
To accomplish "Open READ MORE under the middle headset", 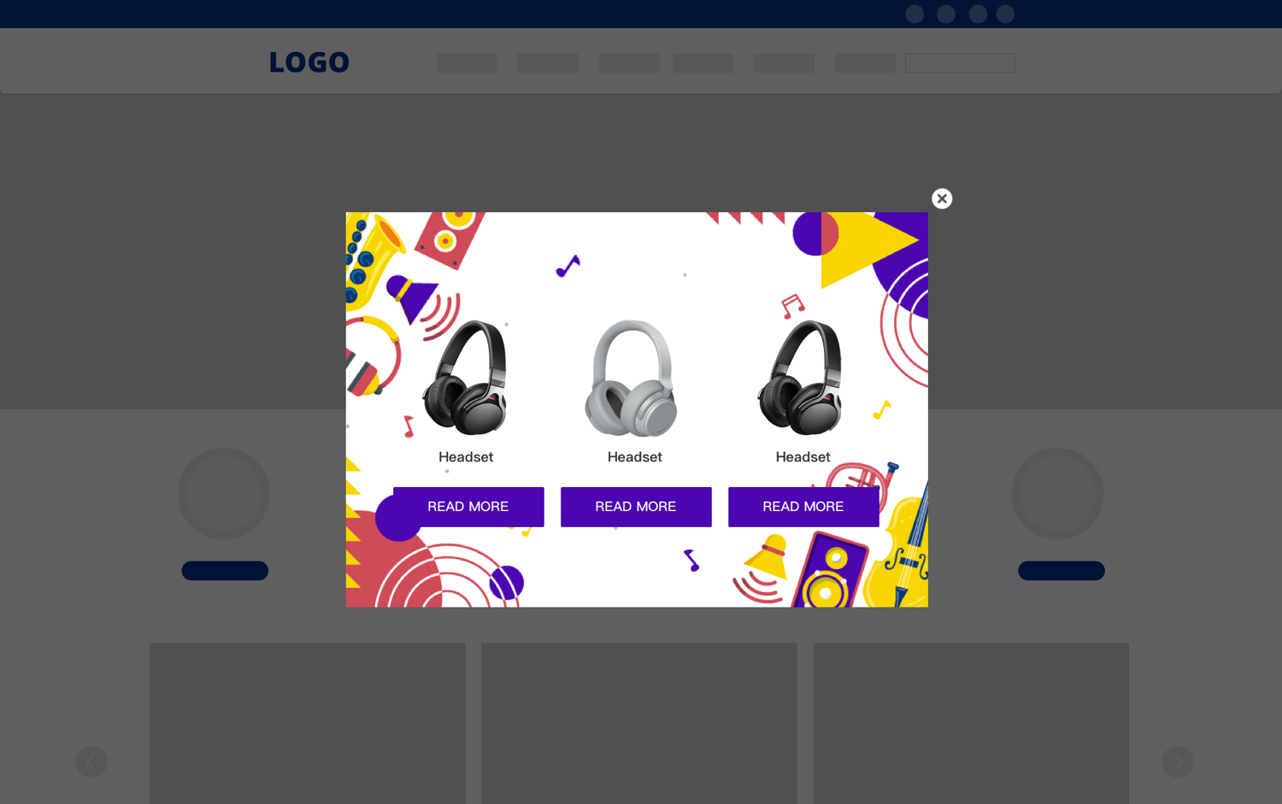I will [636, 507].
